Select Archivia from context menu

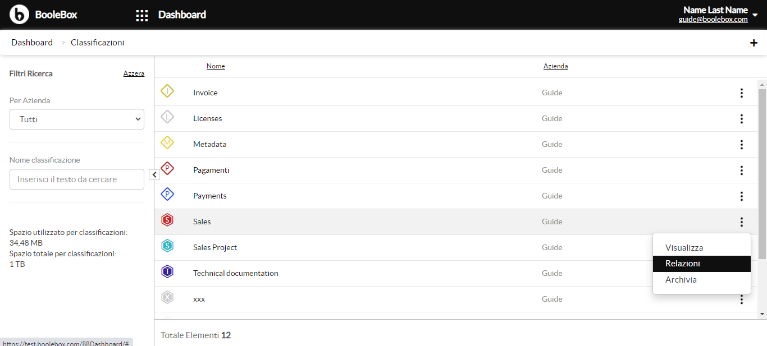(702, 280)
